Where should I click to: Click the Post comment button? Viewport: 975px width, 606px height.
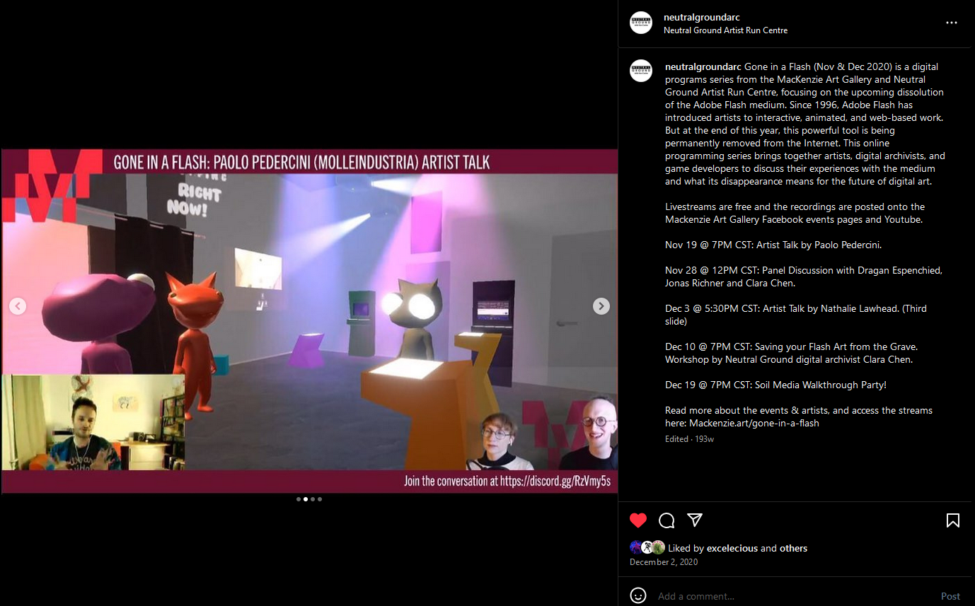950,596
